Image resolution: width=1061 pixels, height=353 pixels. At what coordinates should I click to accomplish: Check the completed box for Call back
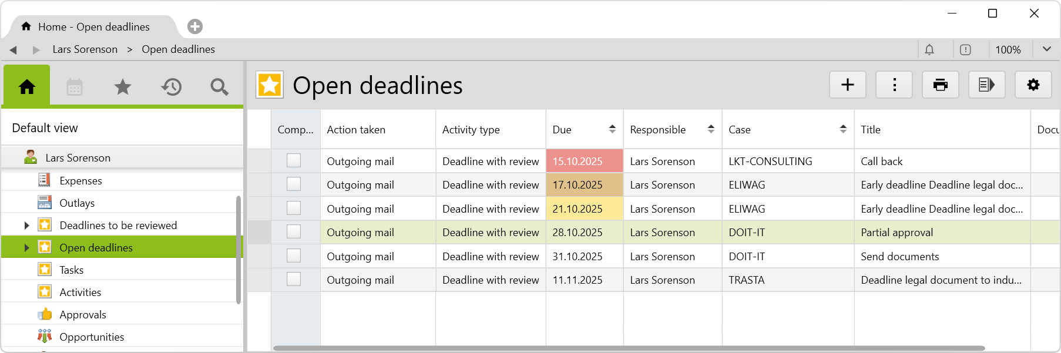click(294, 161)
